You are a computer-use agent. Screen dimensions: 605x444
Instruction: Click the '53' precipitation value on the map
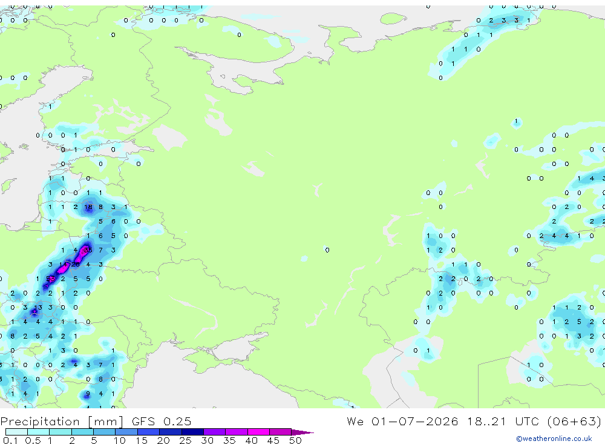[x=50, y=279]
